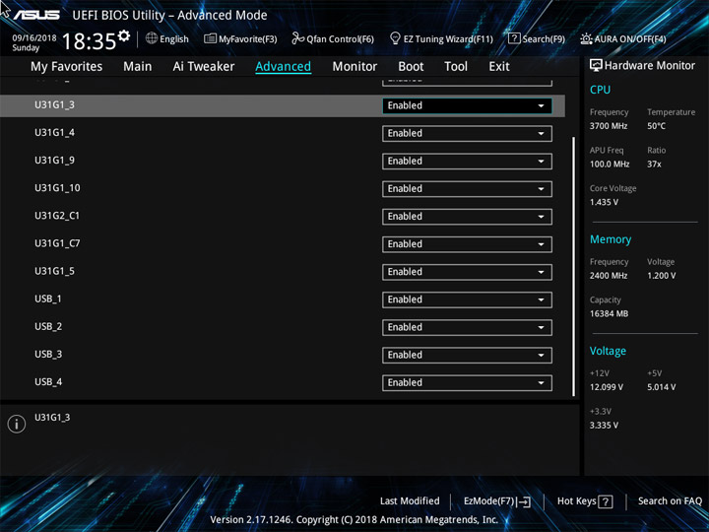The height and width of the screenshot is (532, 709).
Task: Click the info icon in help panel
Action: (x=17, y=424)
